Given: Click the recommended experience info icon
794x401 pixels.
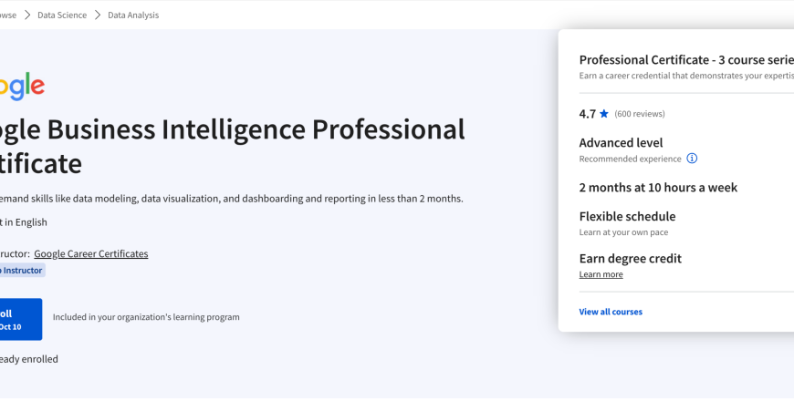Looking at the screenshot, I should click(x=692, y=159).
